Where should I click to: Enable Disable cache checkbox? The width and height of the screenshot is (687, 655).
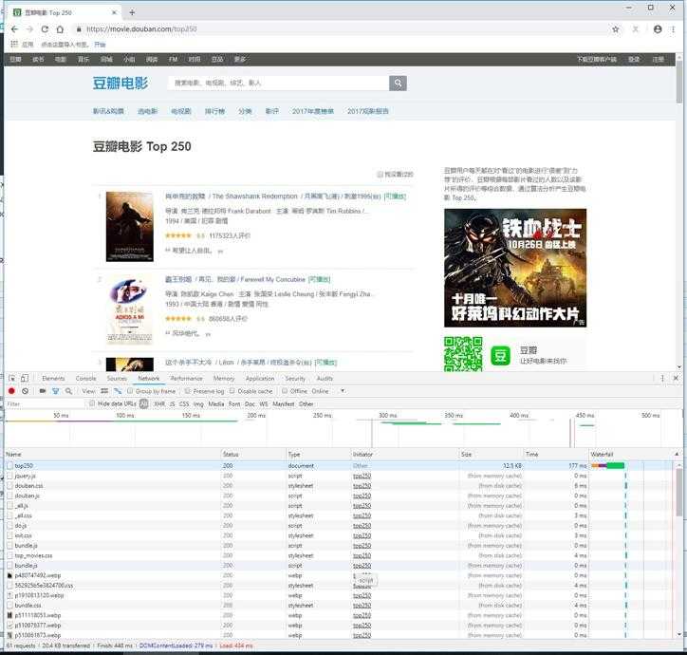(232, 391)
